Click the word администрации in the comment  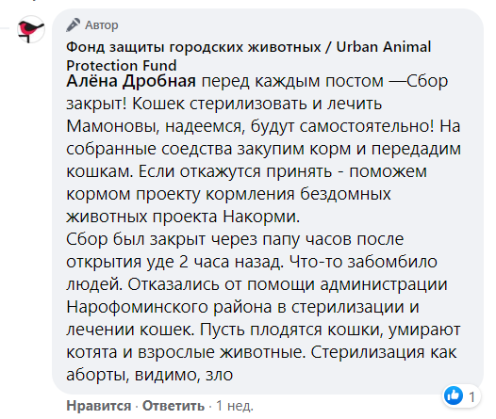(384, 284)
